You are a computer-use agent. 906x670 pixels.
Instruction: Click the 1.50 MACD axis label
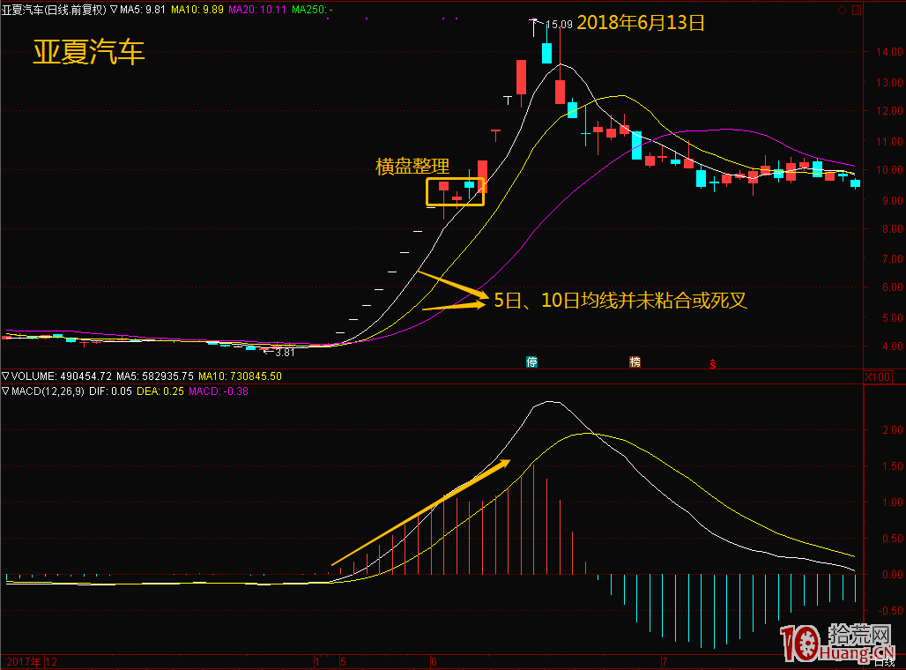coord(893,466)
